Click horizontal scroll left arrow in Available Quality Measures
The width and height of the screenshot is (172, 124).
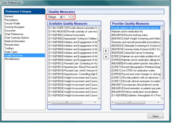[49, 102]
